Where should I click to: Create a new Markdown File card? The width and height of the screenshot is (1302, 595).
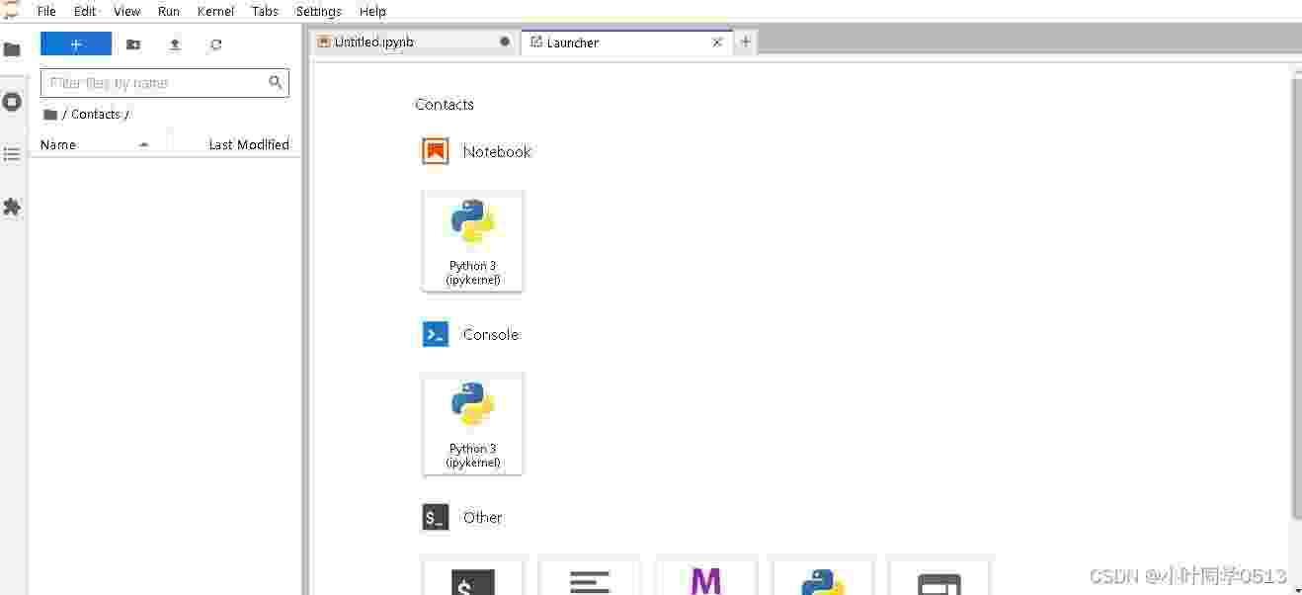coord(706,577)
